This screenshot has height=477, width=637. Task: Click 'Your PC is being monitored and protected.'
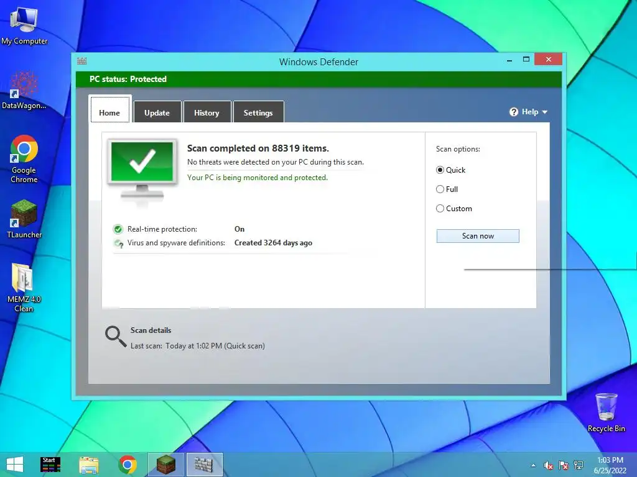(x=258, y=178)
